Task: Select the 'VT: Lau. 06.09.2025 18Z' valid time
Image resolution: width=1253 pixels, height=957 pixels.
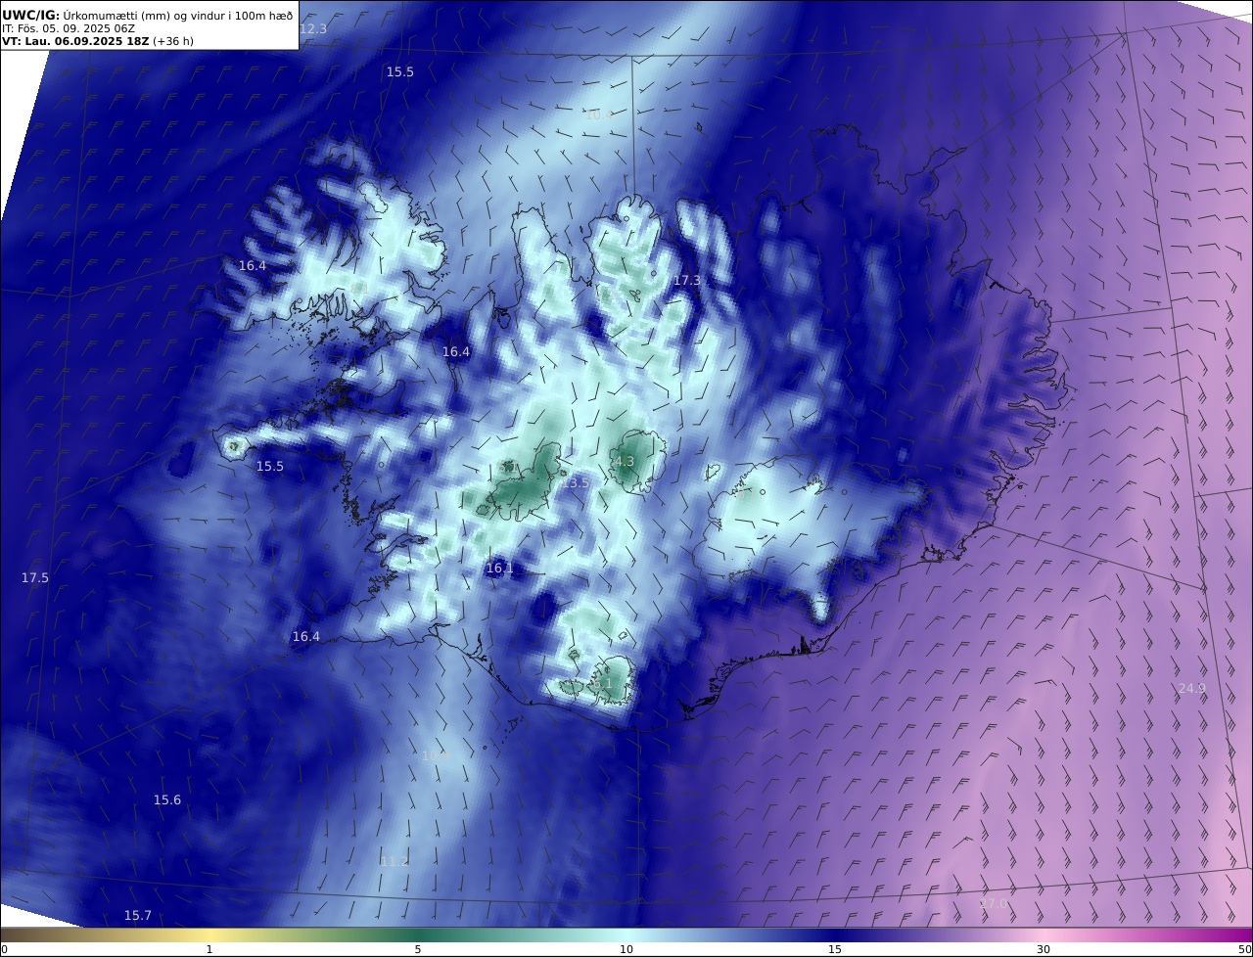Action: pyautogui.click(x=75, y=41)
